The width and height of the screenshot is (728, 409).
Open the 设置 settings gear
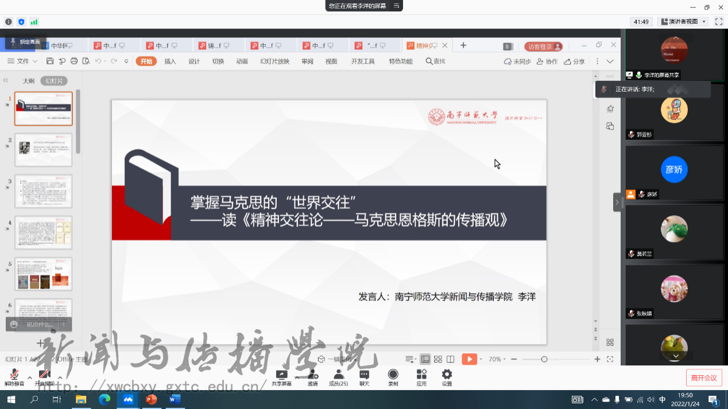point(447,378)
